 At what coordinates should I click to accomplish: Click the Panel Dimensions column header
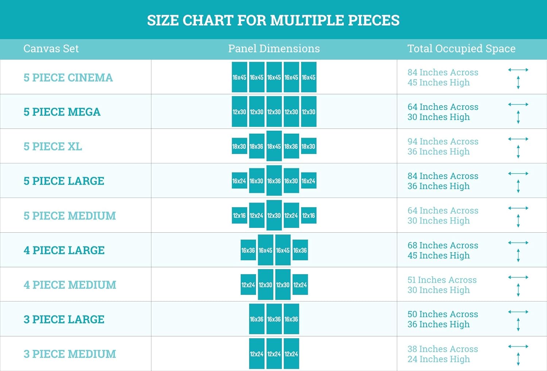point(274,48)
